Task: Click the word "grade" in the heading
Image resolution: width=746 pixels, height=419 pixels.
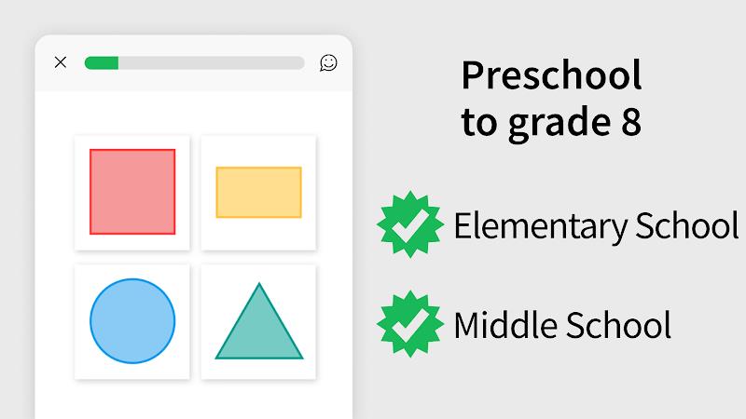Action: (559, 125)
